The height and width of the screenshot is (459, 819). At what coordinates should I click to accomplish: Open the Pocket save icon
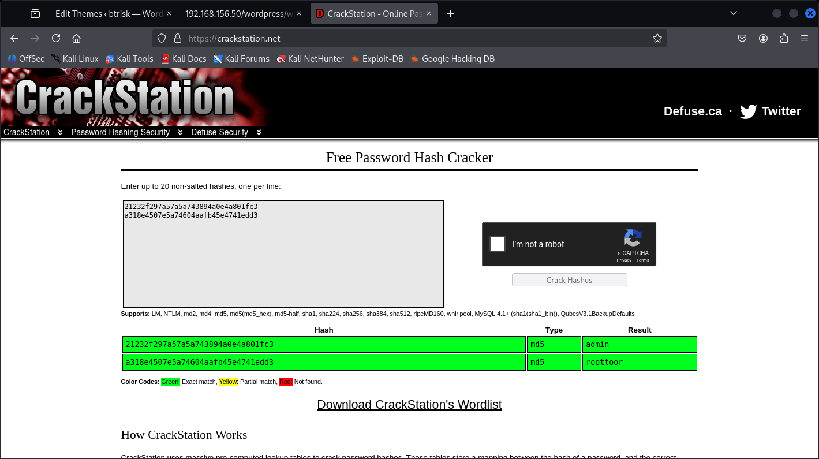742,38
